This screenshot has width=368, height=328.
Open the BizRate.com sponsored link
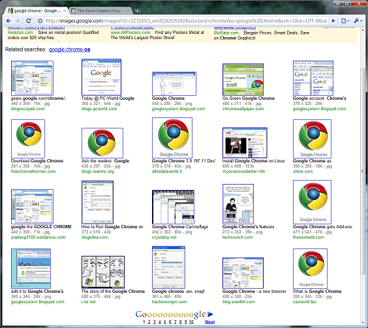tap(226, 33)
